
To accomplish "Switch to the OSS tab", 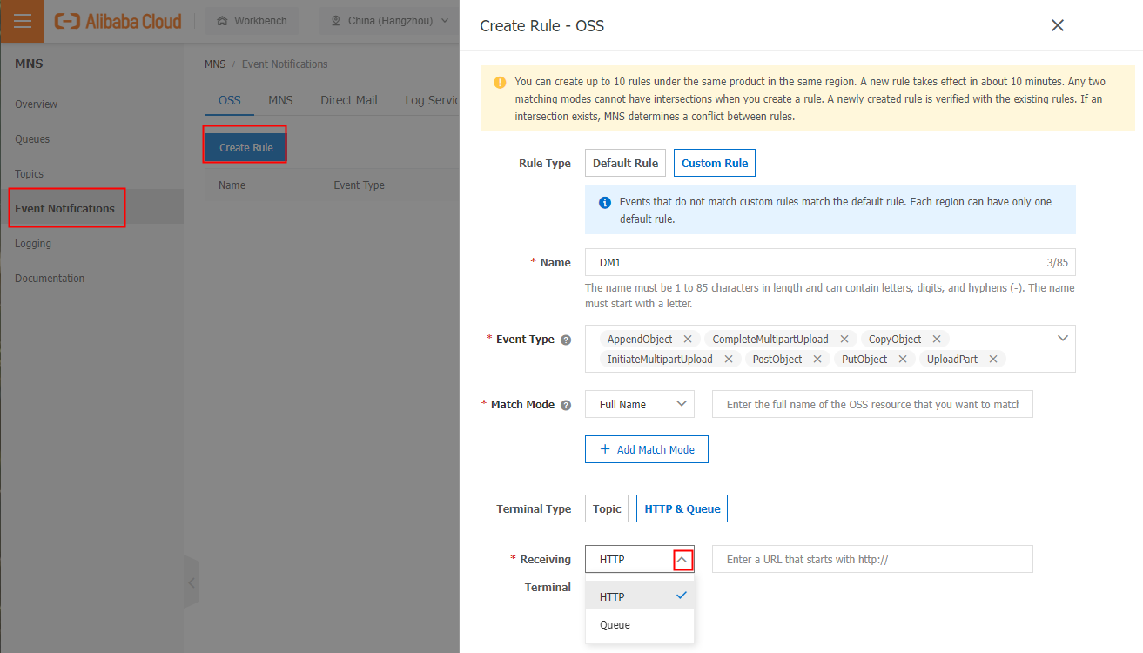I will coord(230,100).
